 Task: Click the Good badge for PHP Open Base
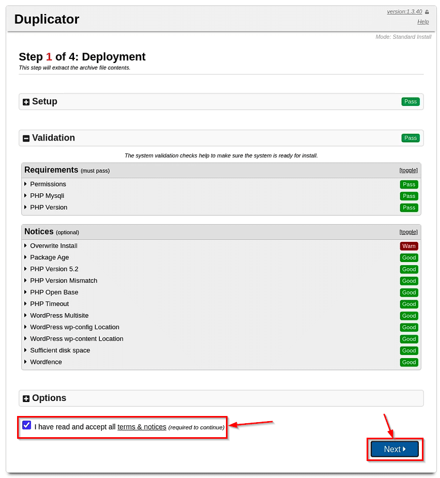[409, 292]
